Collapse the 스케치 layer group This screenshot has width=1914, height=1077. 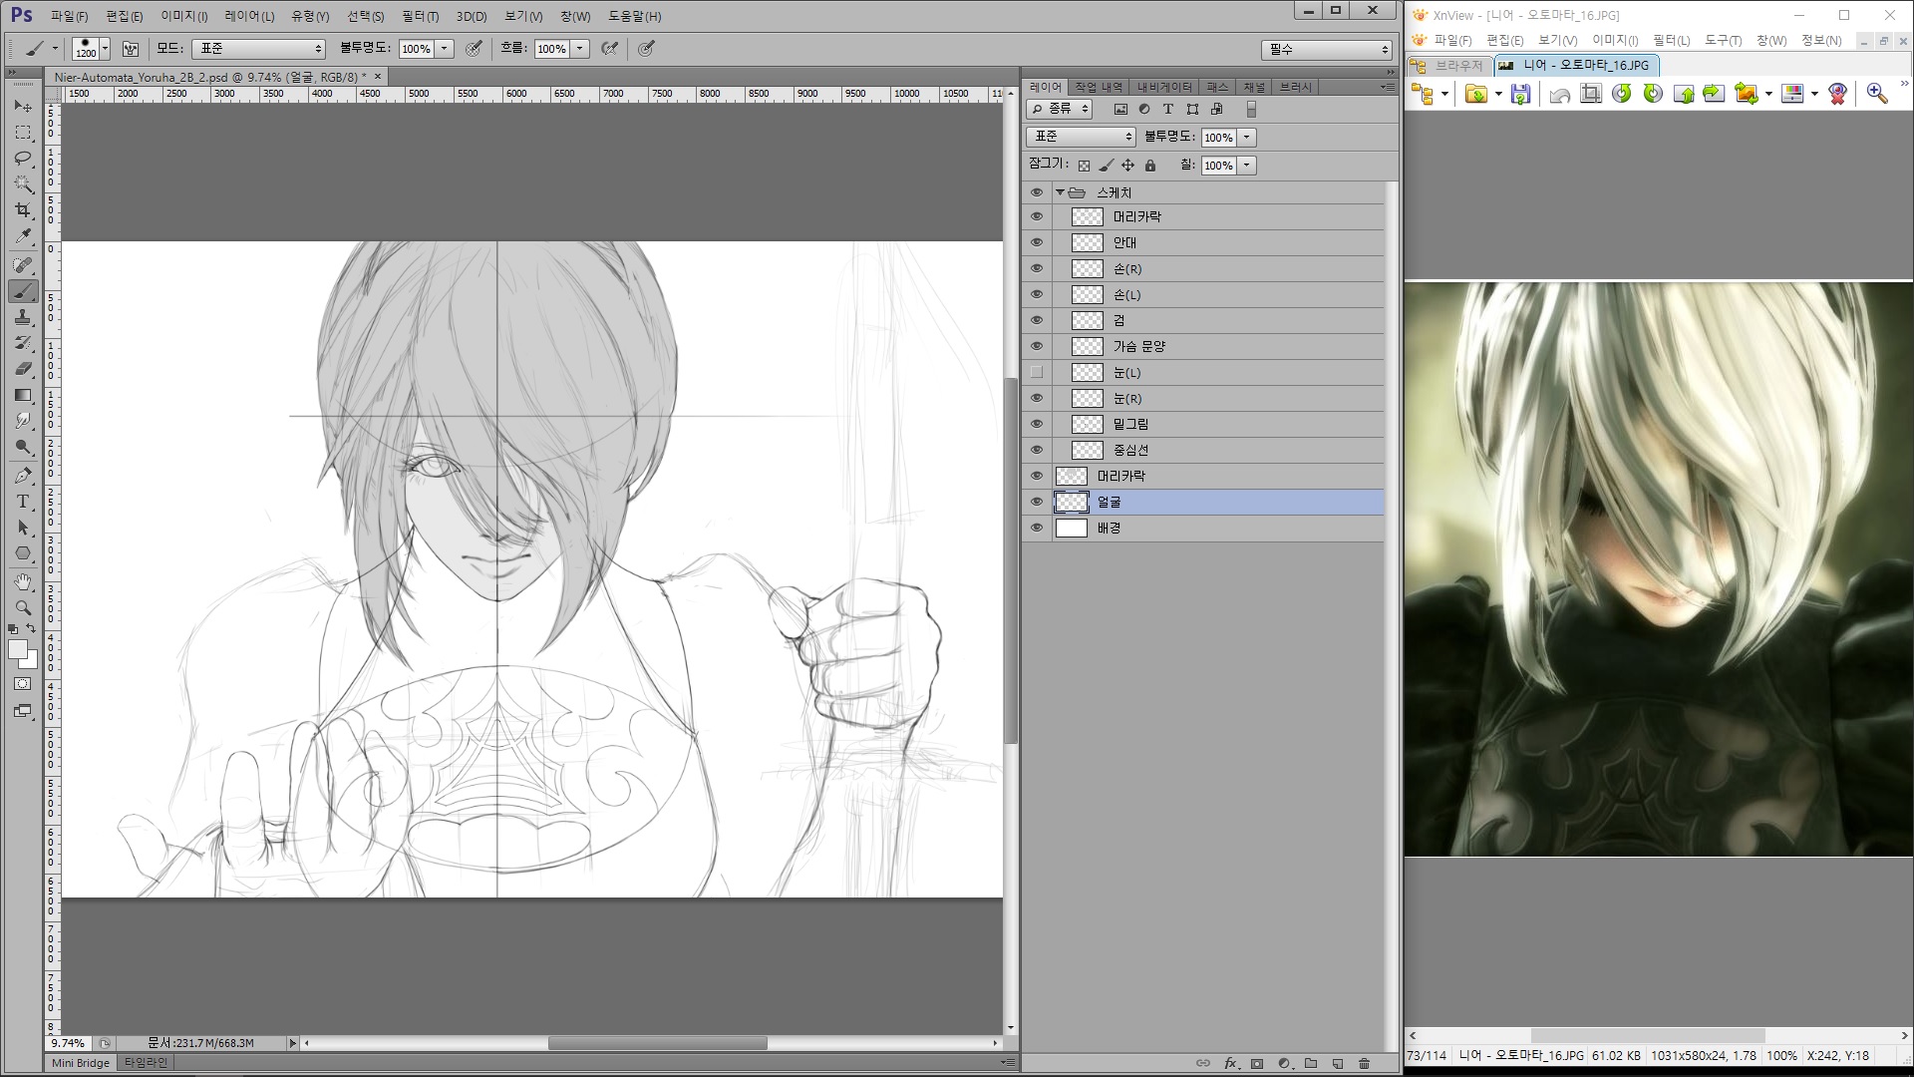coord(1060,192)
